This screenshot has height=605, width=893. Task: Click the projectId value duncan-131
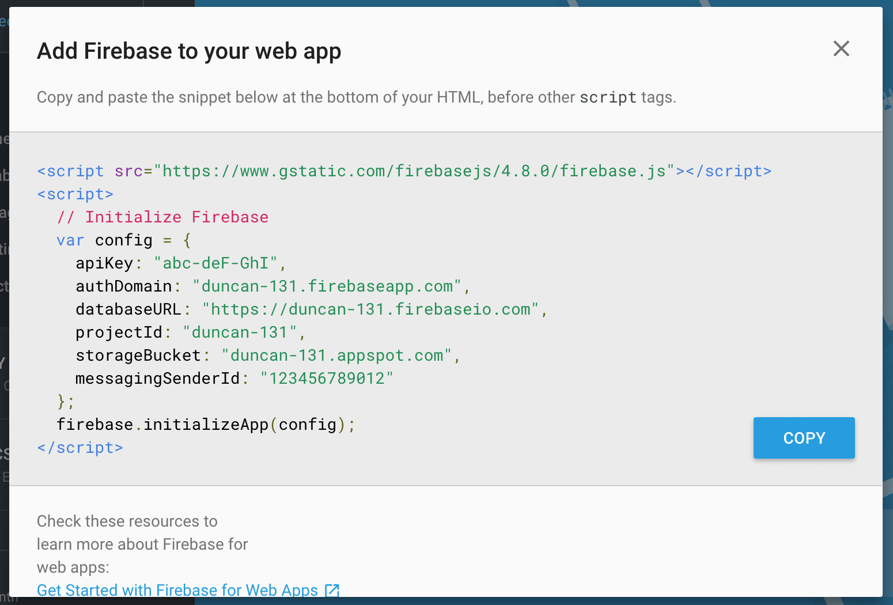(x=240, y=332)
